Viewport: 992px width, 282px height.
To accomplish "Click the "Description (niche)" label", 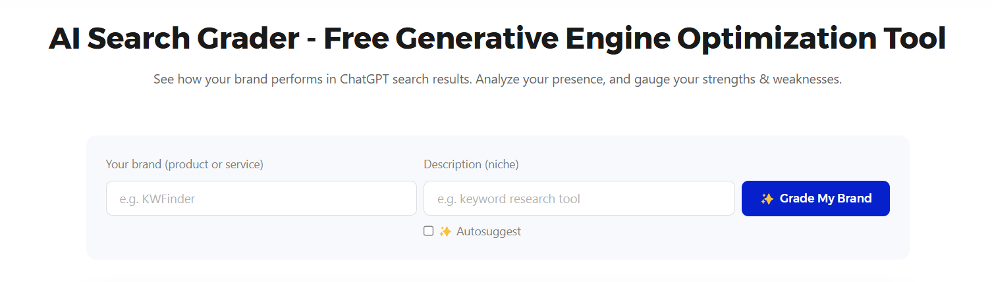I will click(x=471, y=164).
